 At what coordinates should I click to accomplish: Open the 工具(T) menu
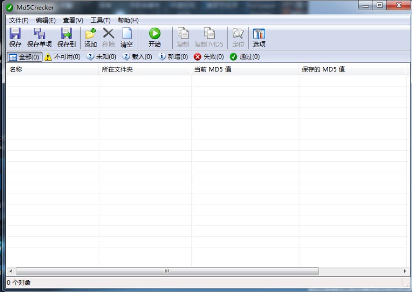tap(100, 20)
